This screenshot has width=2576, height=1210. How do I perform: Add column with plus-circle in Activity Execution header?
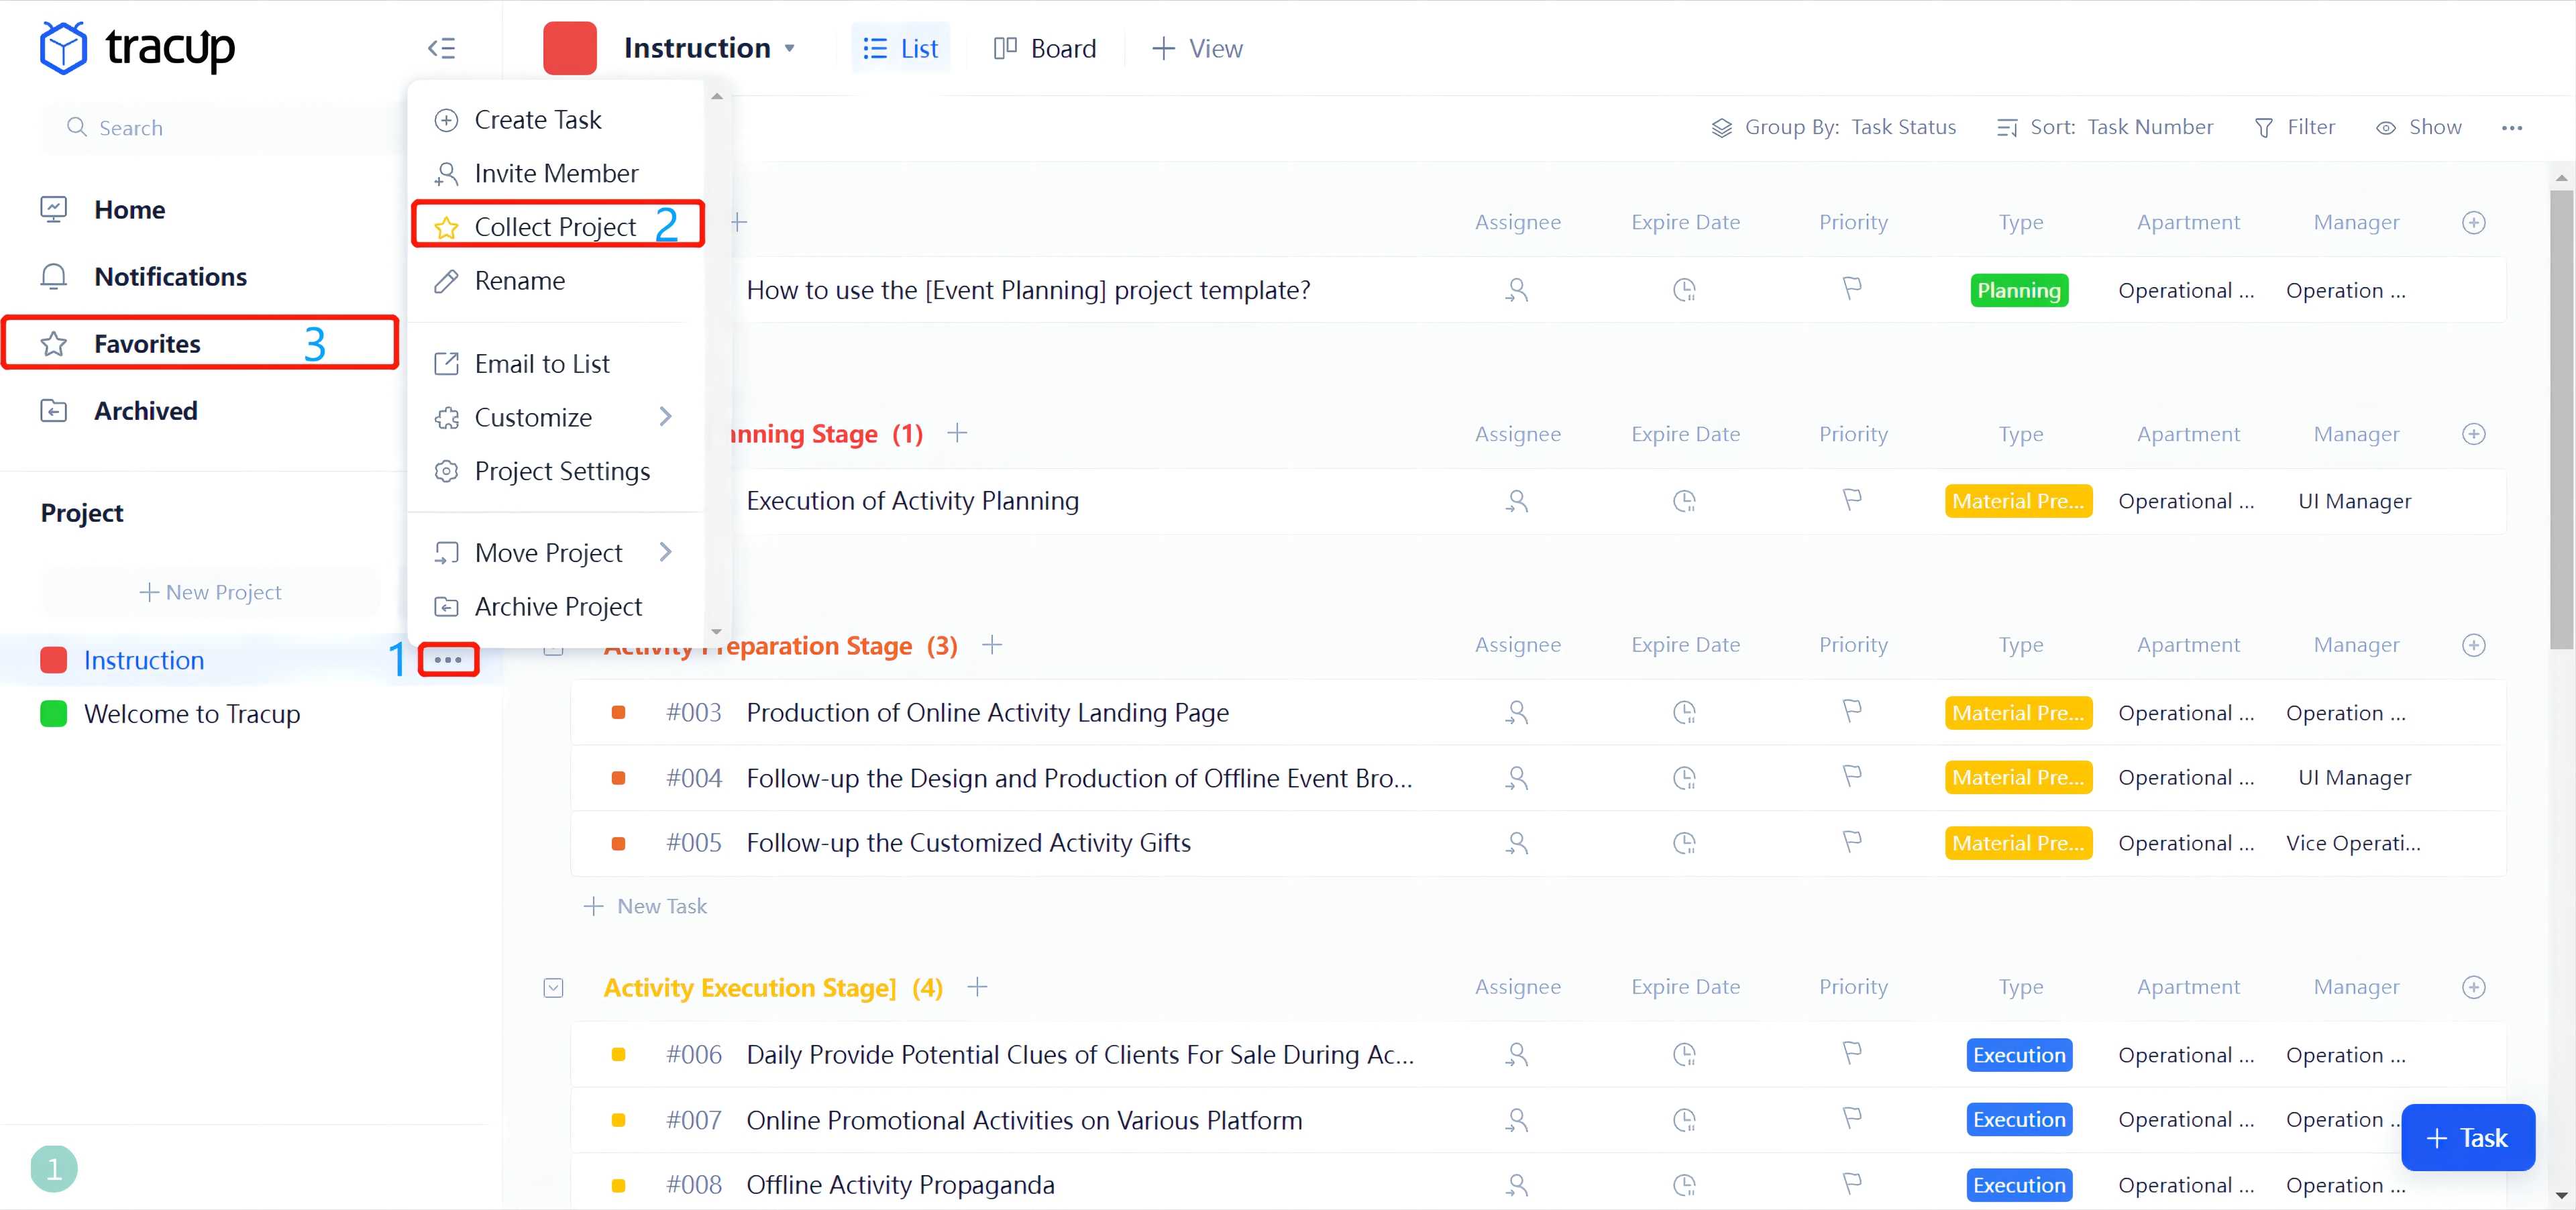[2473, 988]
